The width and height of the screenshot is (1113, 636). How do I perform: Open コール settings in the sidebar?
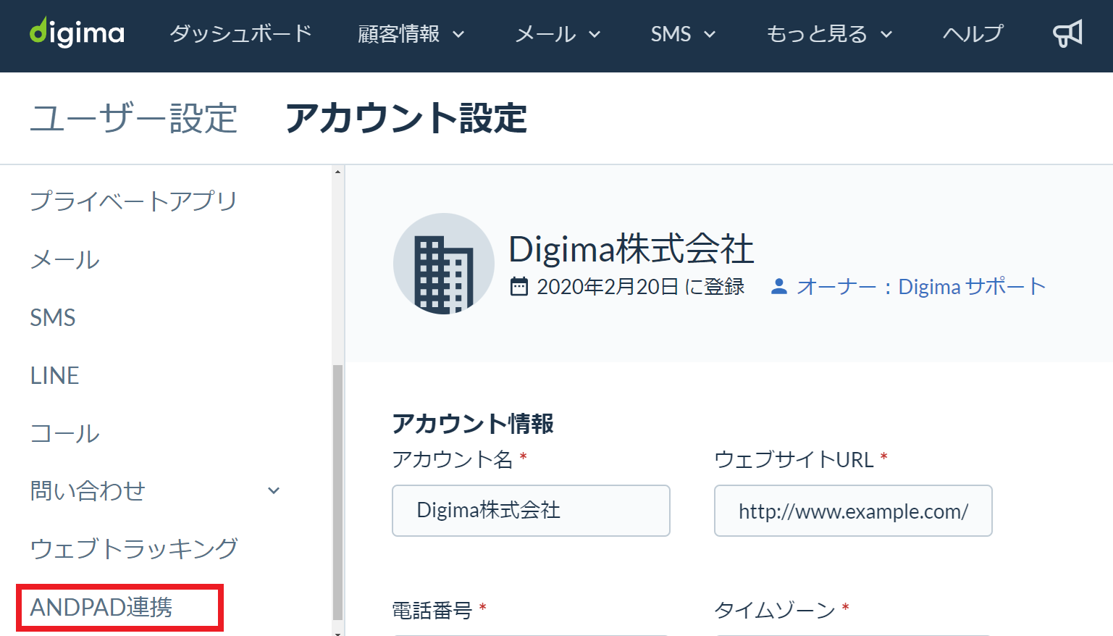click(x=65, y=433)
